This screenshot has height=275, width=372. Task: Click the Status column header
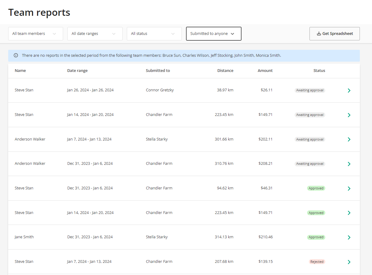coord(319,71)
